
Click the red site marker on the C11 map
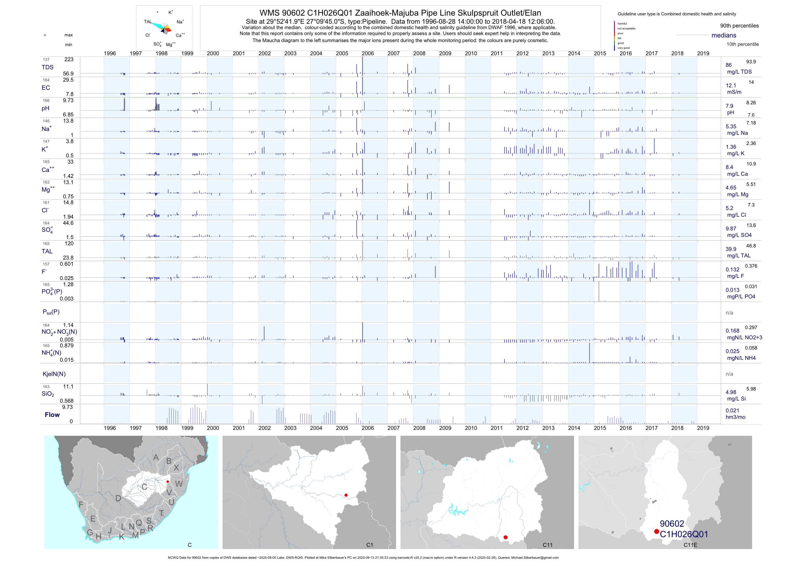pyautogui.click(x=506, y=537)
